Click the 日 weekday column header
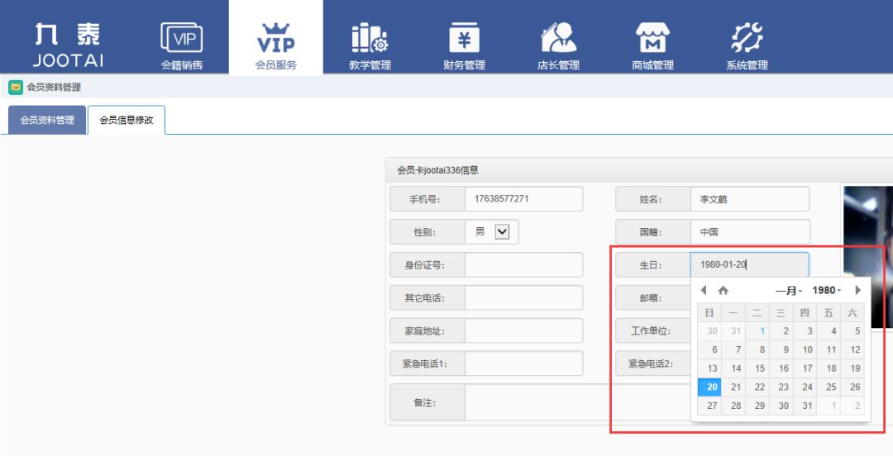The width and height of the screenshot is (893, 456). pyautogui.click(x=709, y=312)
